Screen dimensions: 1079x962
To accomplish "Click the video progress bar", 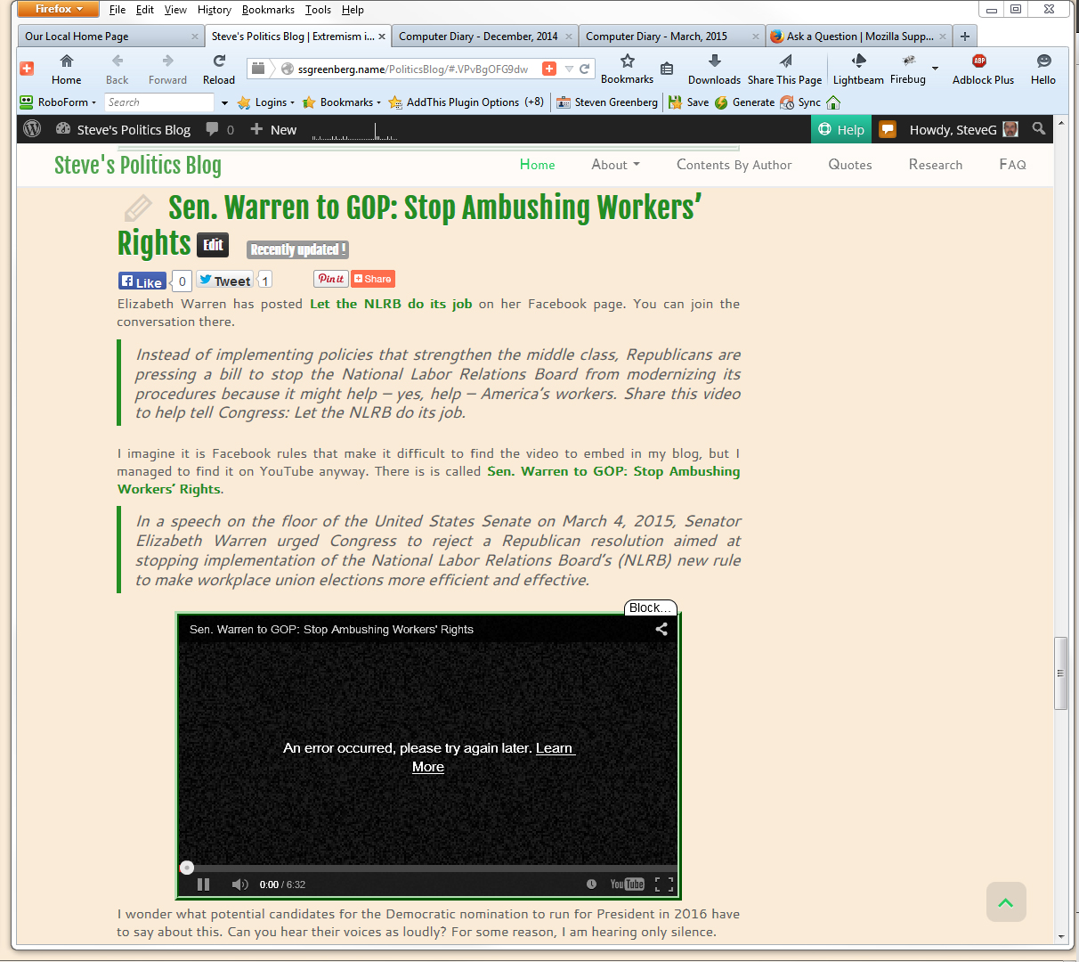I will click(x=427, y=868).
